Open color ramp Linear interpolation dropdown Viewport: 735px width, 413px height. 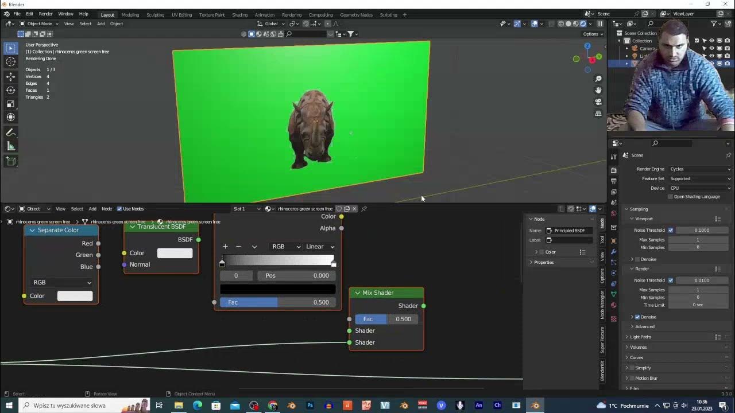click(x=320, y=247)
